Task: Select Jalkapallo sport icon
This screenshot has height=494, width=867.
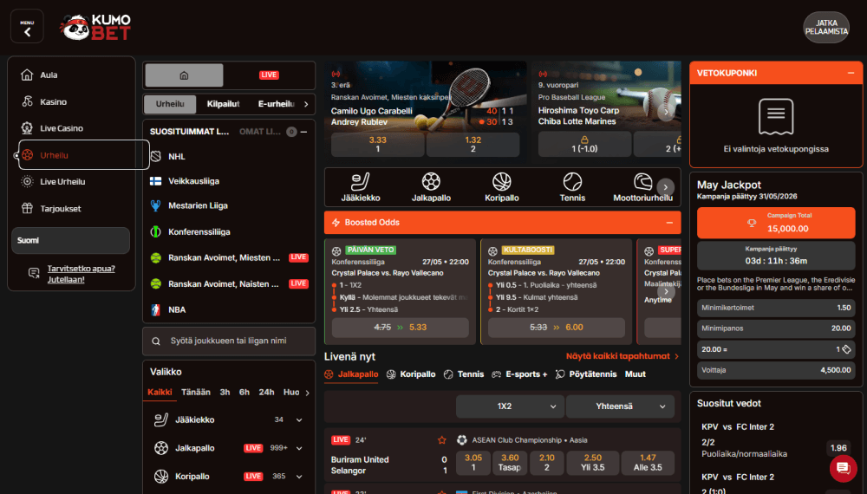Action: coord(431,188)
